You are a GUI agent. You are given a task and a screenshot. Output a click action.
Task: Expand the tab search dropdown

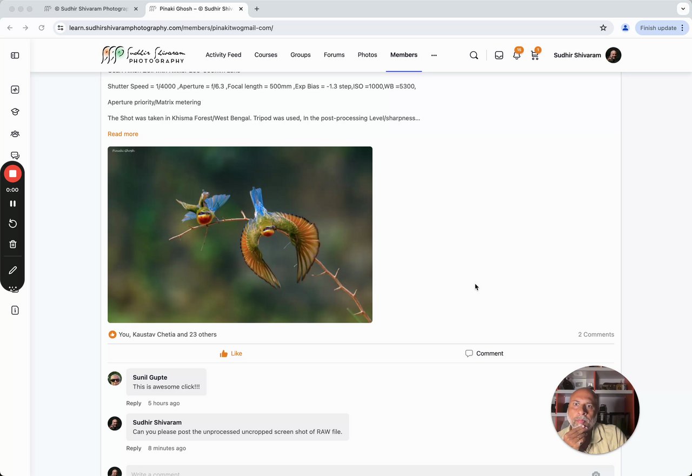click(683, 9)
